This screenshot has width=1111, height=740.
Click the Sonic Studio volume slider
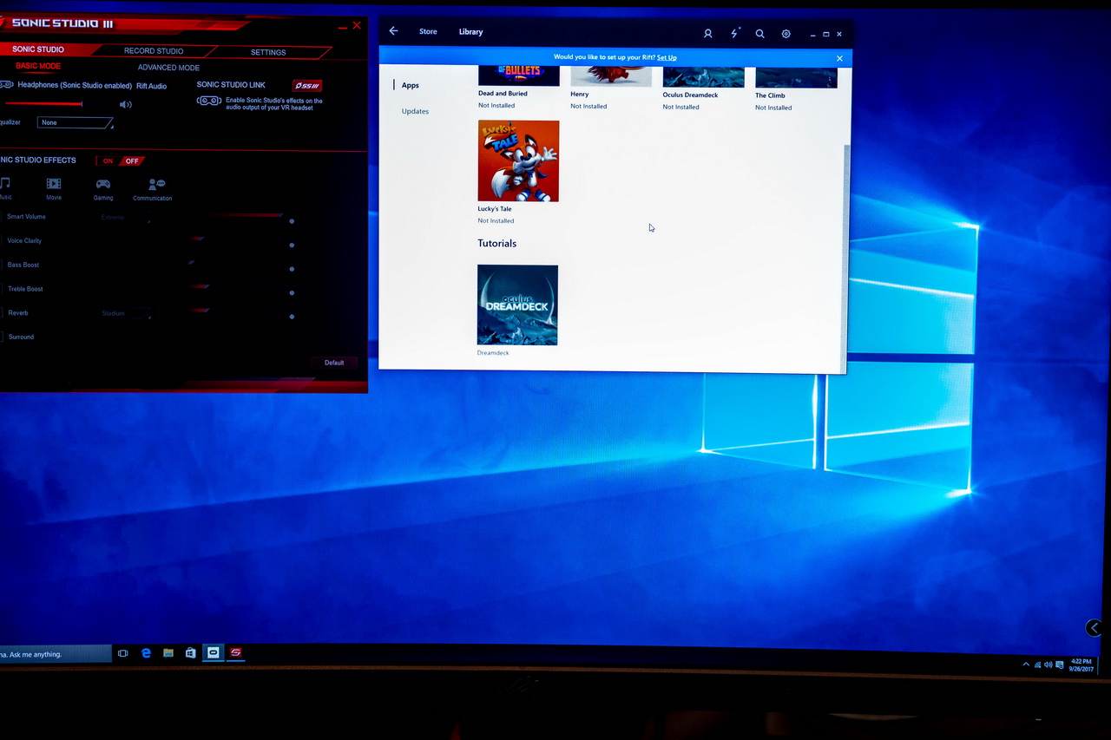click(43, 104)
